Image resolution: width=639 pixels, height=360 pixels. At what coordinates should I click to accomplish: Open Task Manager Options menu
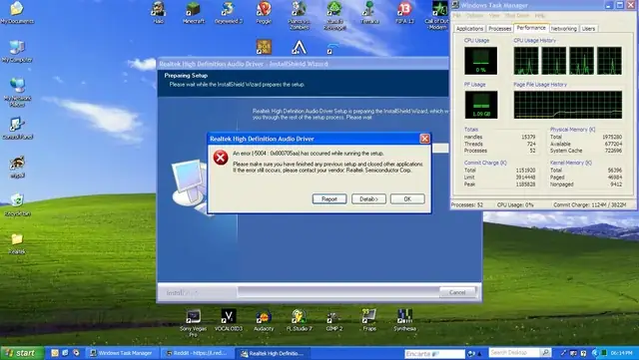(474, 16)
